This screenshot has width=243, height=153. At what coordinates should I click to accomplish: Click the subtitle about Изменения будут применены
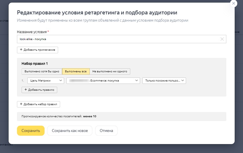[103, 20]
